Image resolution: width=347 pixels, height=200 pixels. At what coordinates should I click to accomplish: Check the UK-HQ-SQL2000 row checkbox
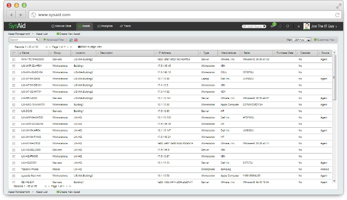[x=14, y=150]
